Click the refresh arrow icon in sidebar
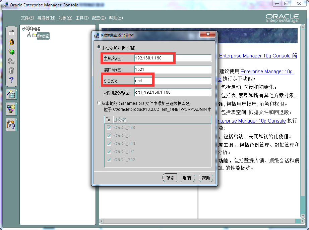The image size is (309, 230). click(11, 42)
